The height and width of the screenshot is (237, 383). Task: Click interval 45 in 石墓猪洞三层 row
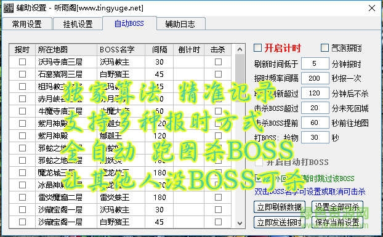(x=159, y=74)
